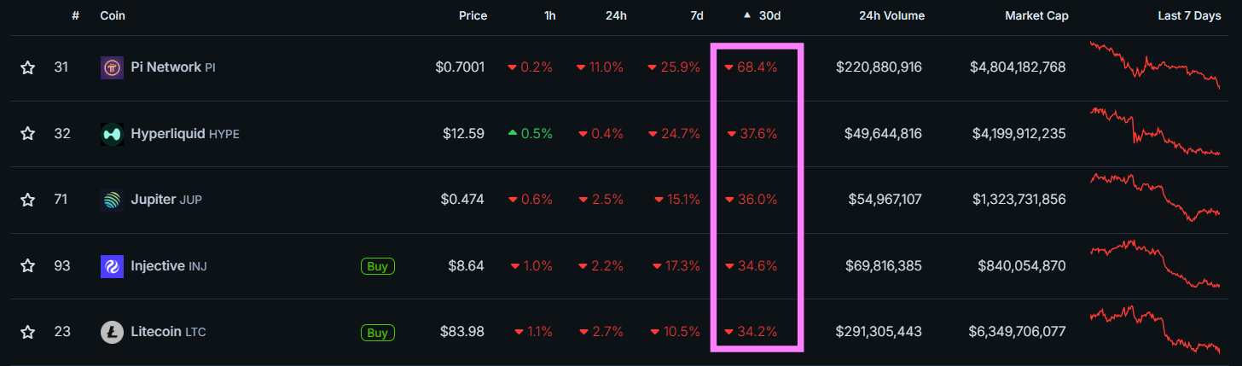Open Litecoin's last 7 days sparkline

coord(1155,330)
